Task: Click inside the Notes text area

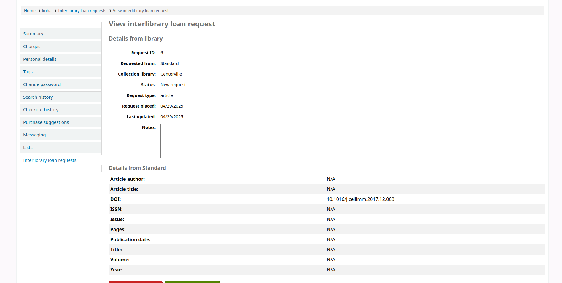Action: pyautogui.click(x=225, y=141)
